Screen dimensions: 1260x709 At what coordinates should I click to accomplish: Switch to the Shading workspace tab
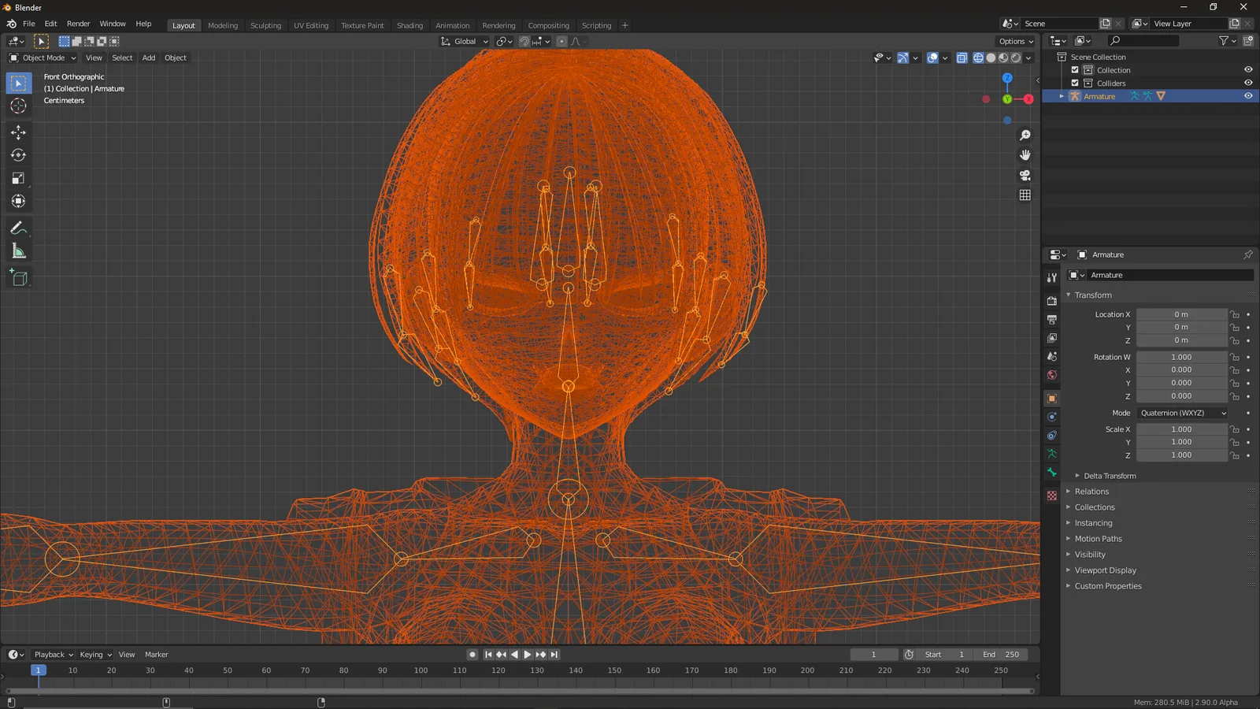(409, 25)
